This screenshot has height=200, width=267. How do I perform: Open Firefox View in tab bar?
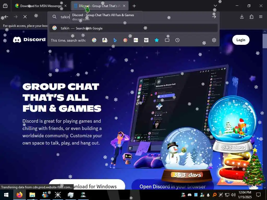5,6
